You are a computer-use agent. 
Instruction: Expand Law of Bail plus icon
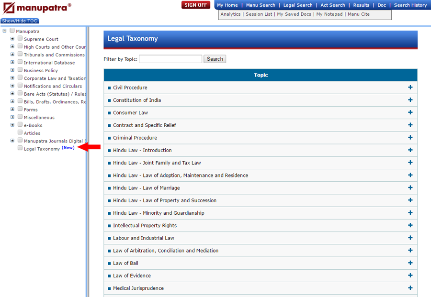[410, 263]
